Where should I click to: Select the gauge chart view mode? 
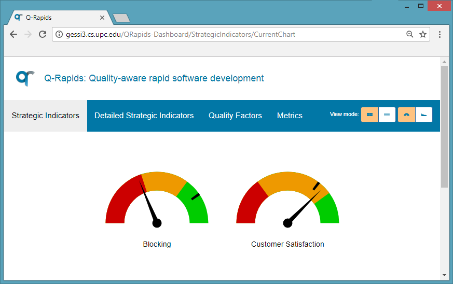pyautogui.click(x=406, y=115)
